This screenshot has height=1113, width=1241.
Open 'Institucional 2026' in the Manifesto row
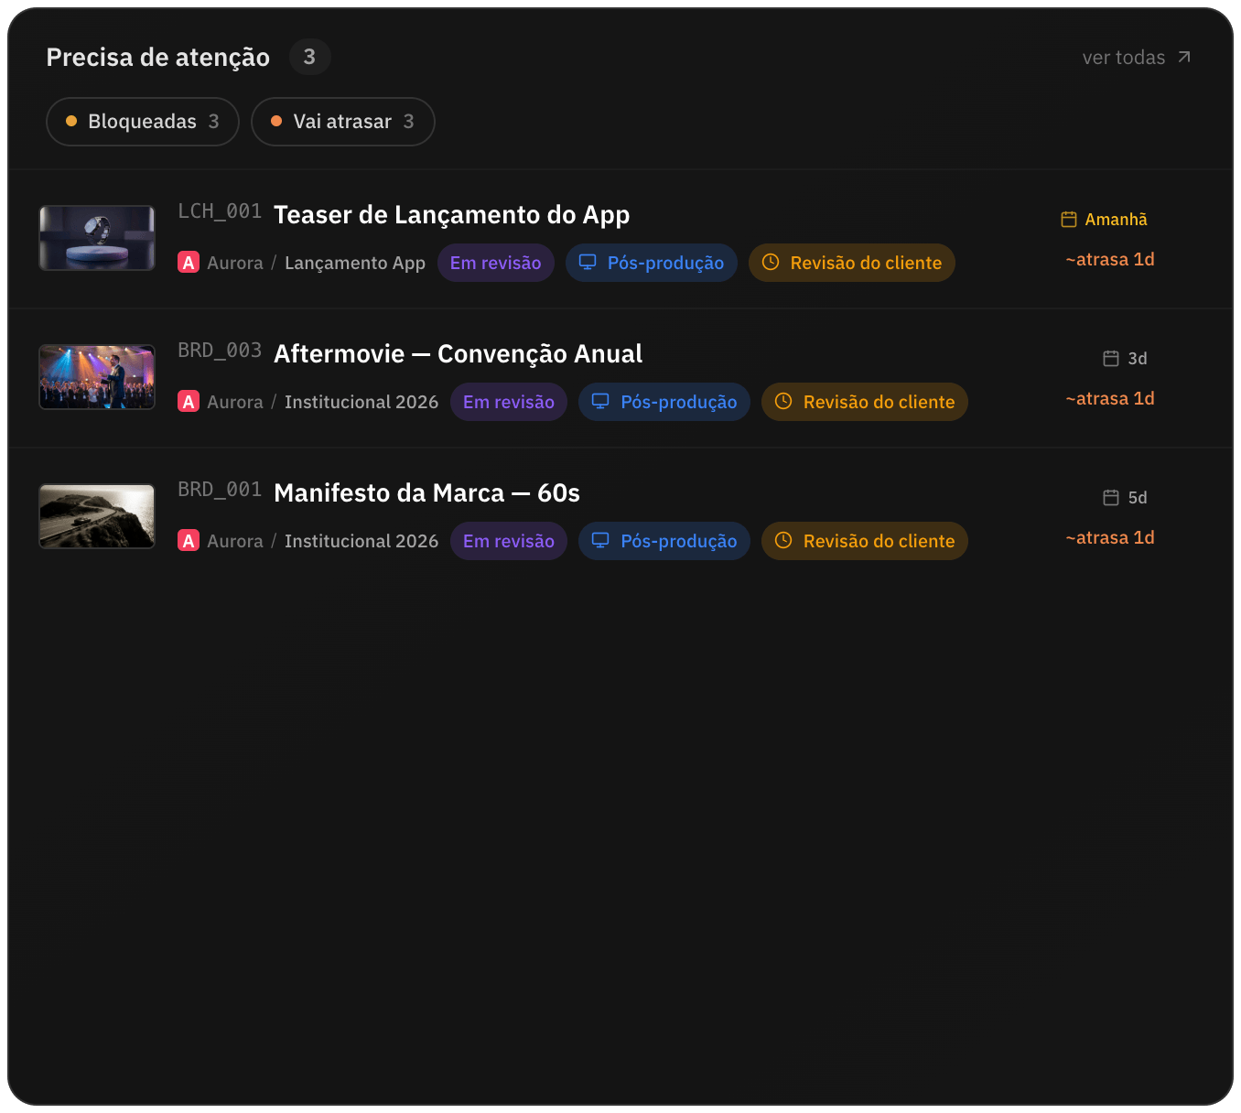362,541
